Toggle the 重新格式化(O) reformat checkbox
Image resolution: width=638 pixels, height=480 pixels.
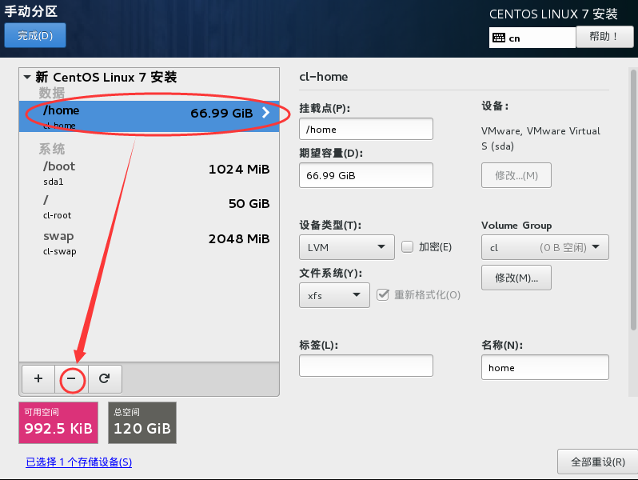click(x=383, y=294)
